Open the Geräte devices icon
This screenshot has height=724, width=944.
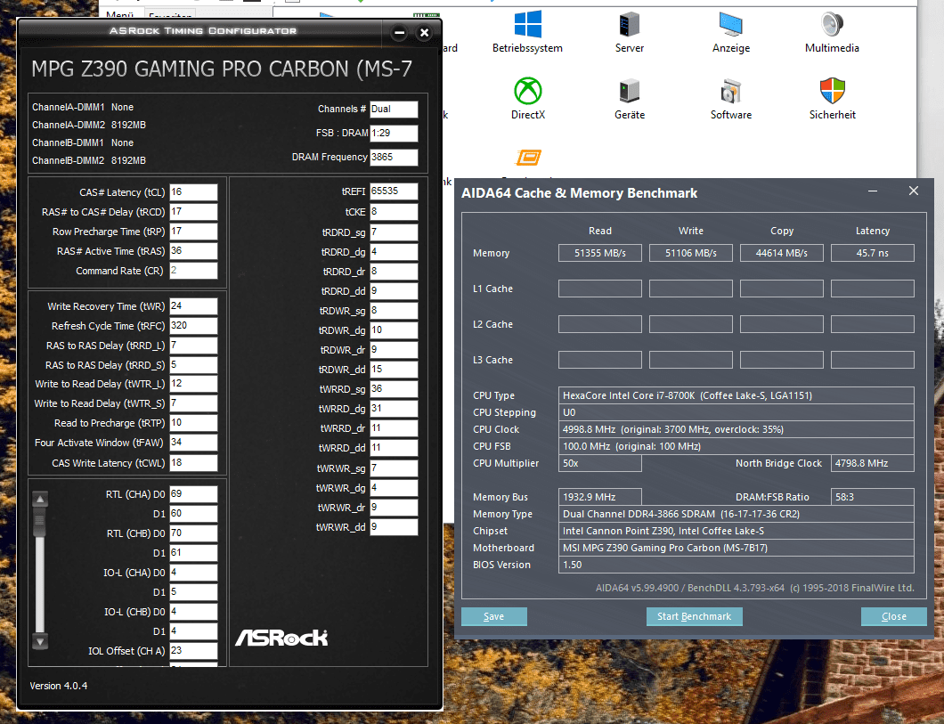[629, 92]
